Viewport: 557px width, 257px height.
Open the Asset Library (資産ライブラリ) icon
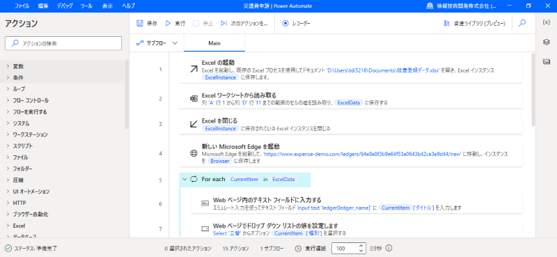[447, 24]
